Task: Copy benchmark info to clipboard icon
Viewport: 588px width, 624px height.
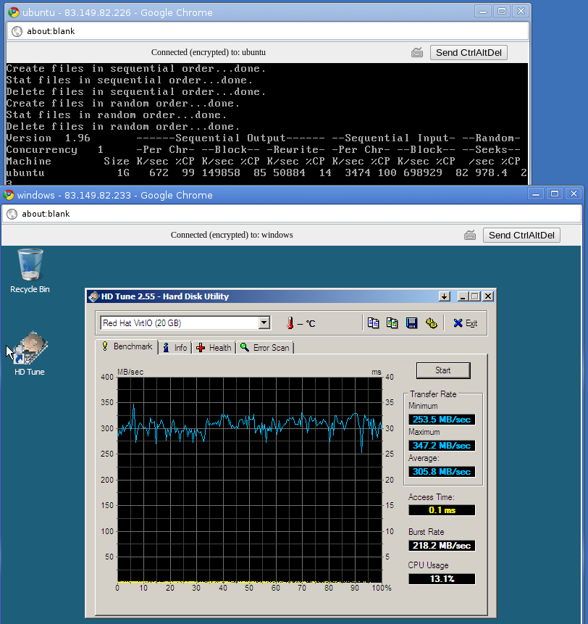Action: (x=373, y=323)
